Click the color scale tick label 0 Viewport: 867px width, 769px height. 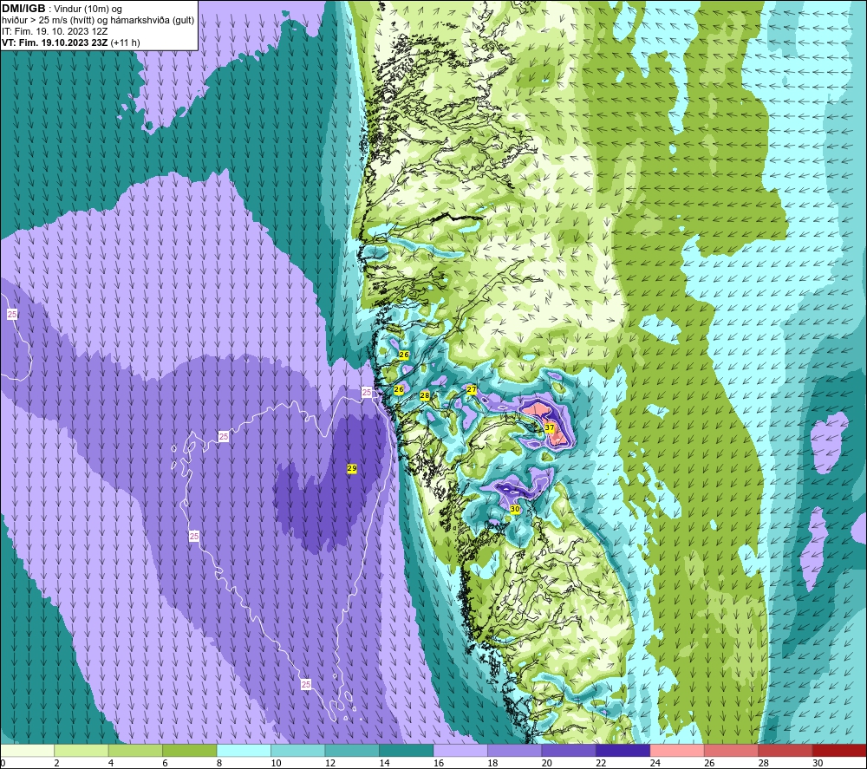click(x=3, y=763)
